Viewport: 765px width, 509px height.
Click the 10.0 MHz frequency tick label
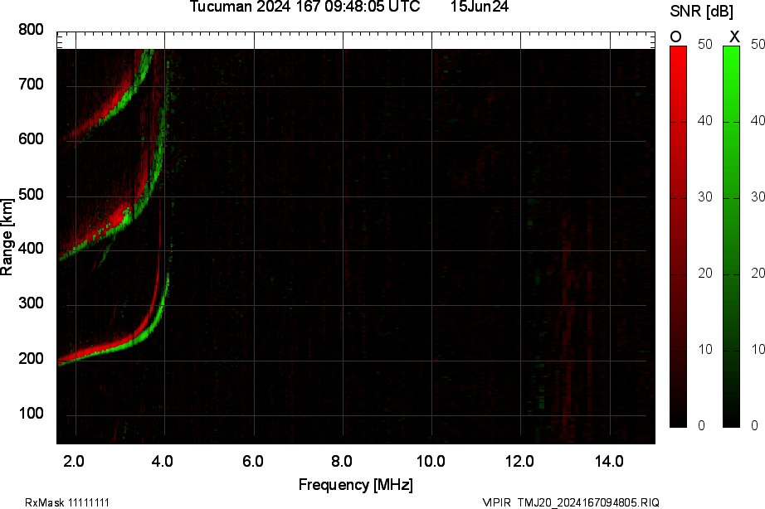[x=431, y=461]
